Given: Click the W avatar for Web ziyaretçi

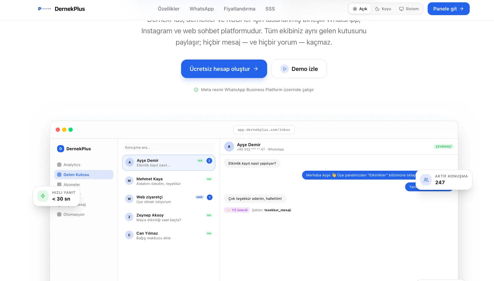Looking at the screenshot, I should pos(129,199).
